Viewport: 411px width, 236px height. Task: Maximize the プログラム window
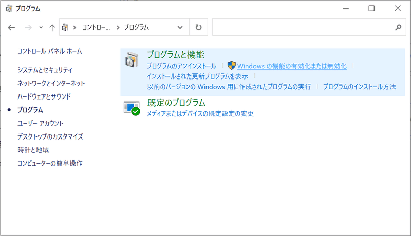[371, 8]
